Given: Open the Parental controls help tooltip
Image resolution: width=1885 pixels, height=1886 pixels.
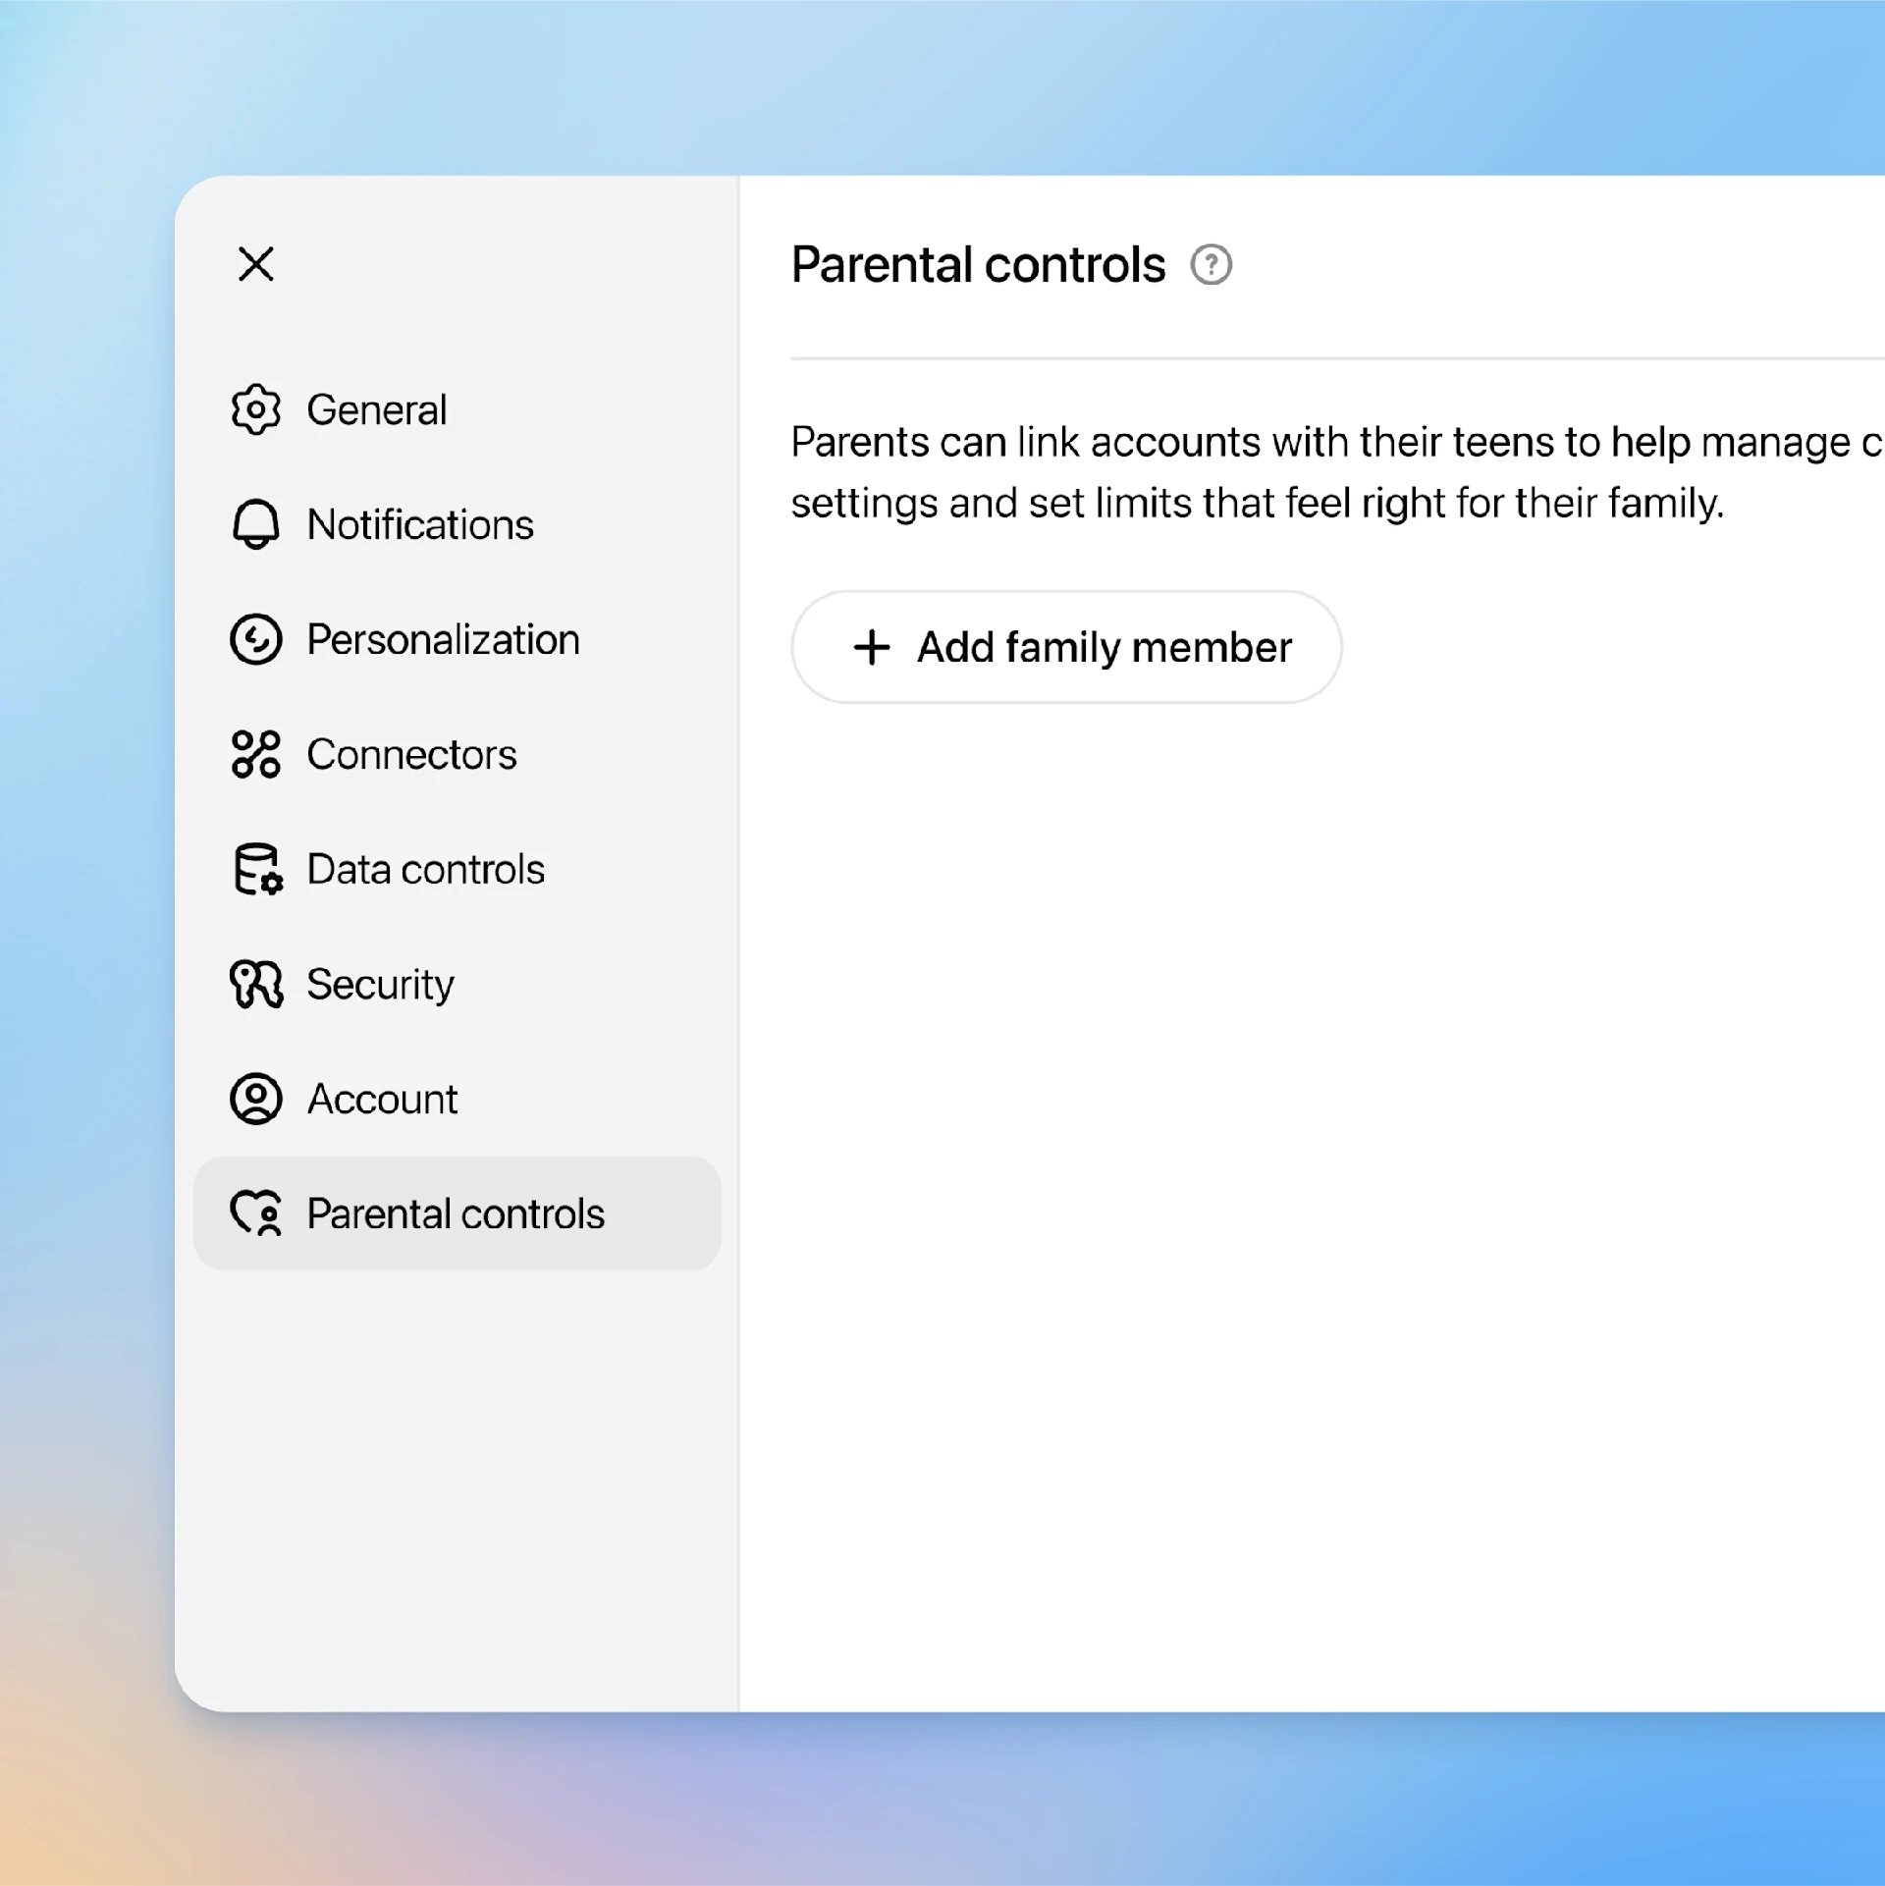Looking at the screenshot, I should click(1212, 264).
